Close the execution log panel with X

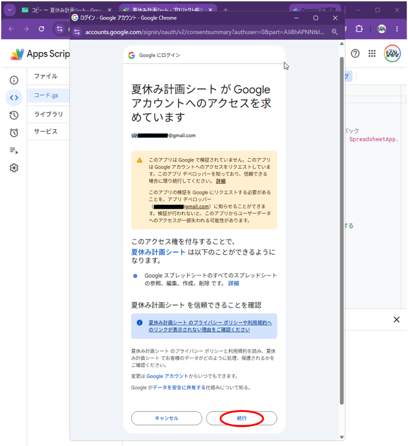pyautogui.click(x=396, y=320)
